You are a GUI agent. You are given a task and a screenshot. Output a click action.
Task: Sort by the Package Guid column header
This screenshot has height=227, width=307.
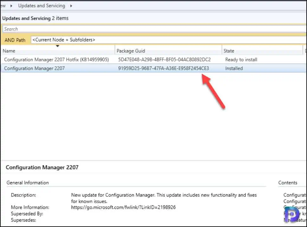pyautogui.click(x=168, y=51)
